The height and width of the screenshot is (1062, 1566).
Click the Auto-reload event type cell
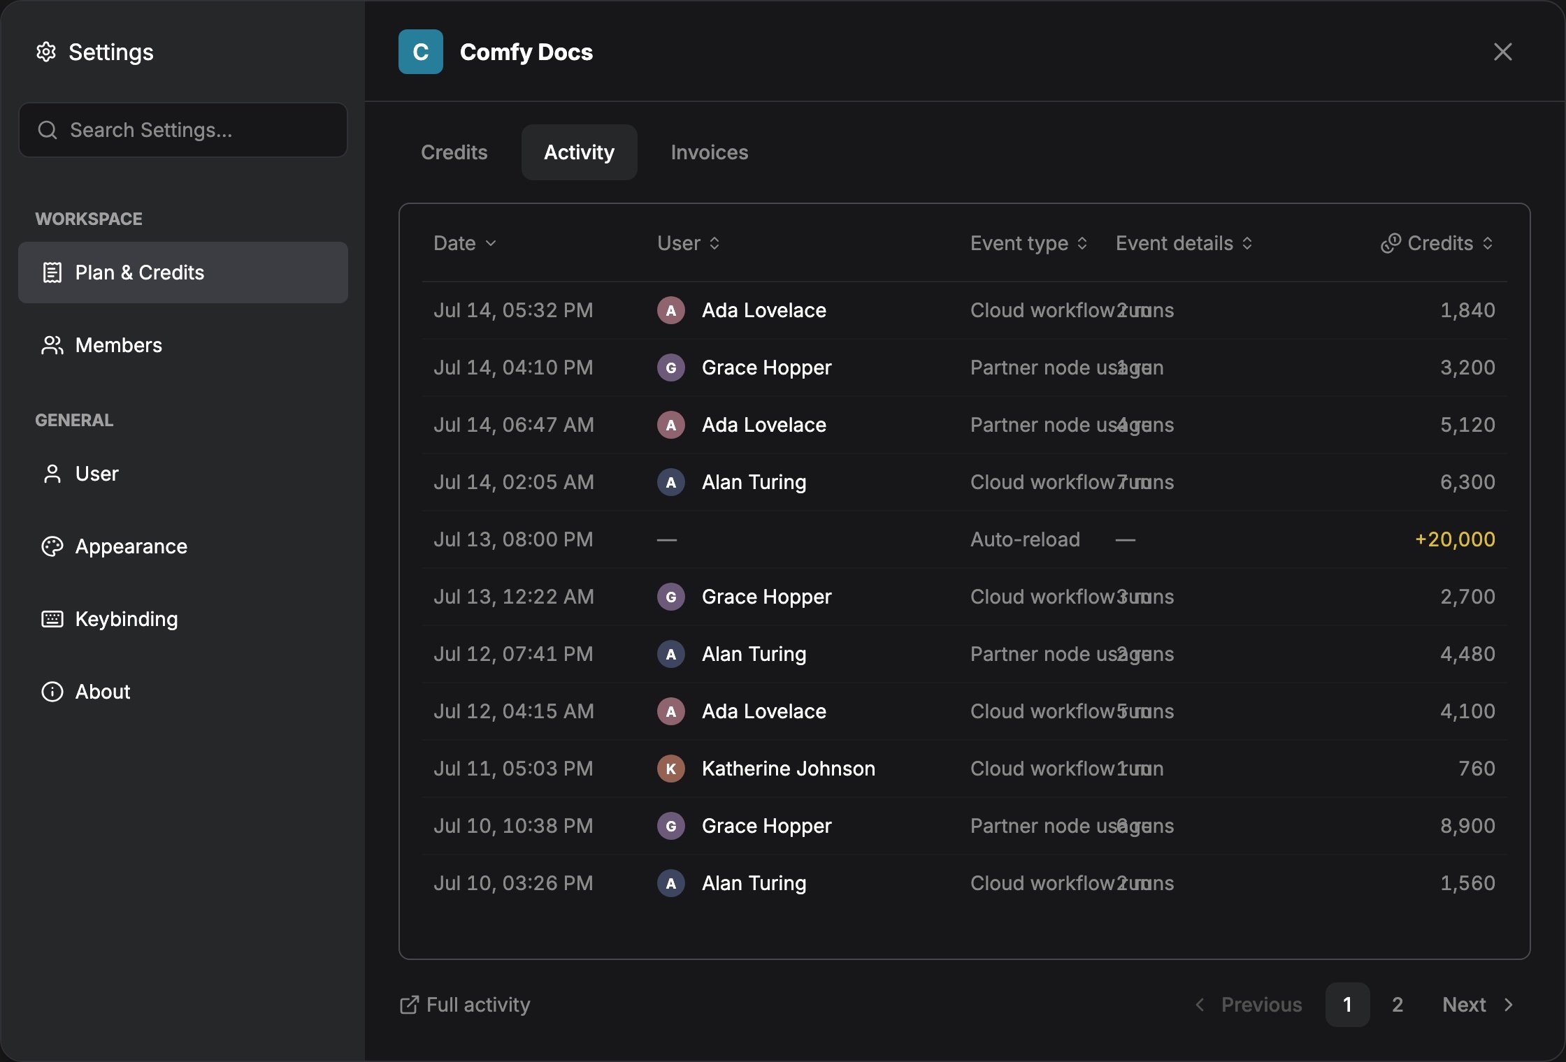click(1025, 539)
